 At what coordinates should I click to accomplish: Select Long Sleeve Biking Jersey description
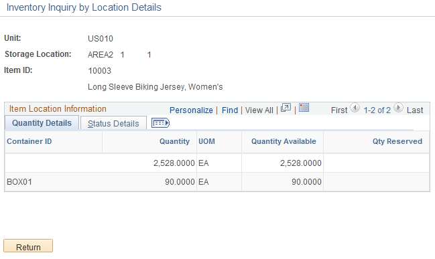point(155,87)
